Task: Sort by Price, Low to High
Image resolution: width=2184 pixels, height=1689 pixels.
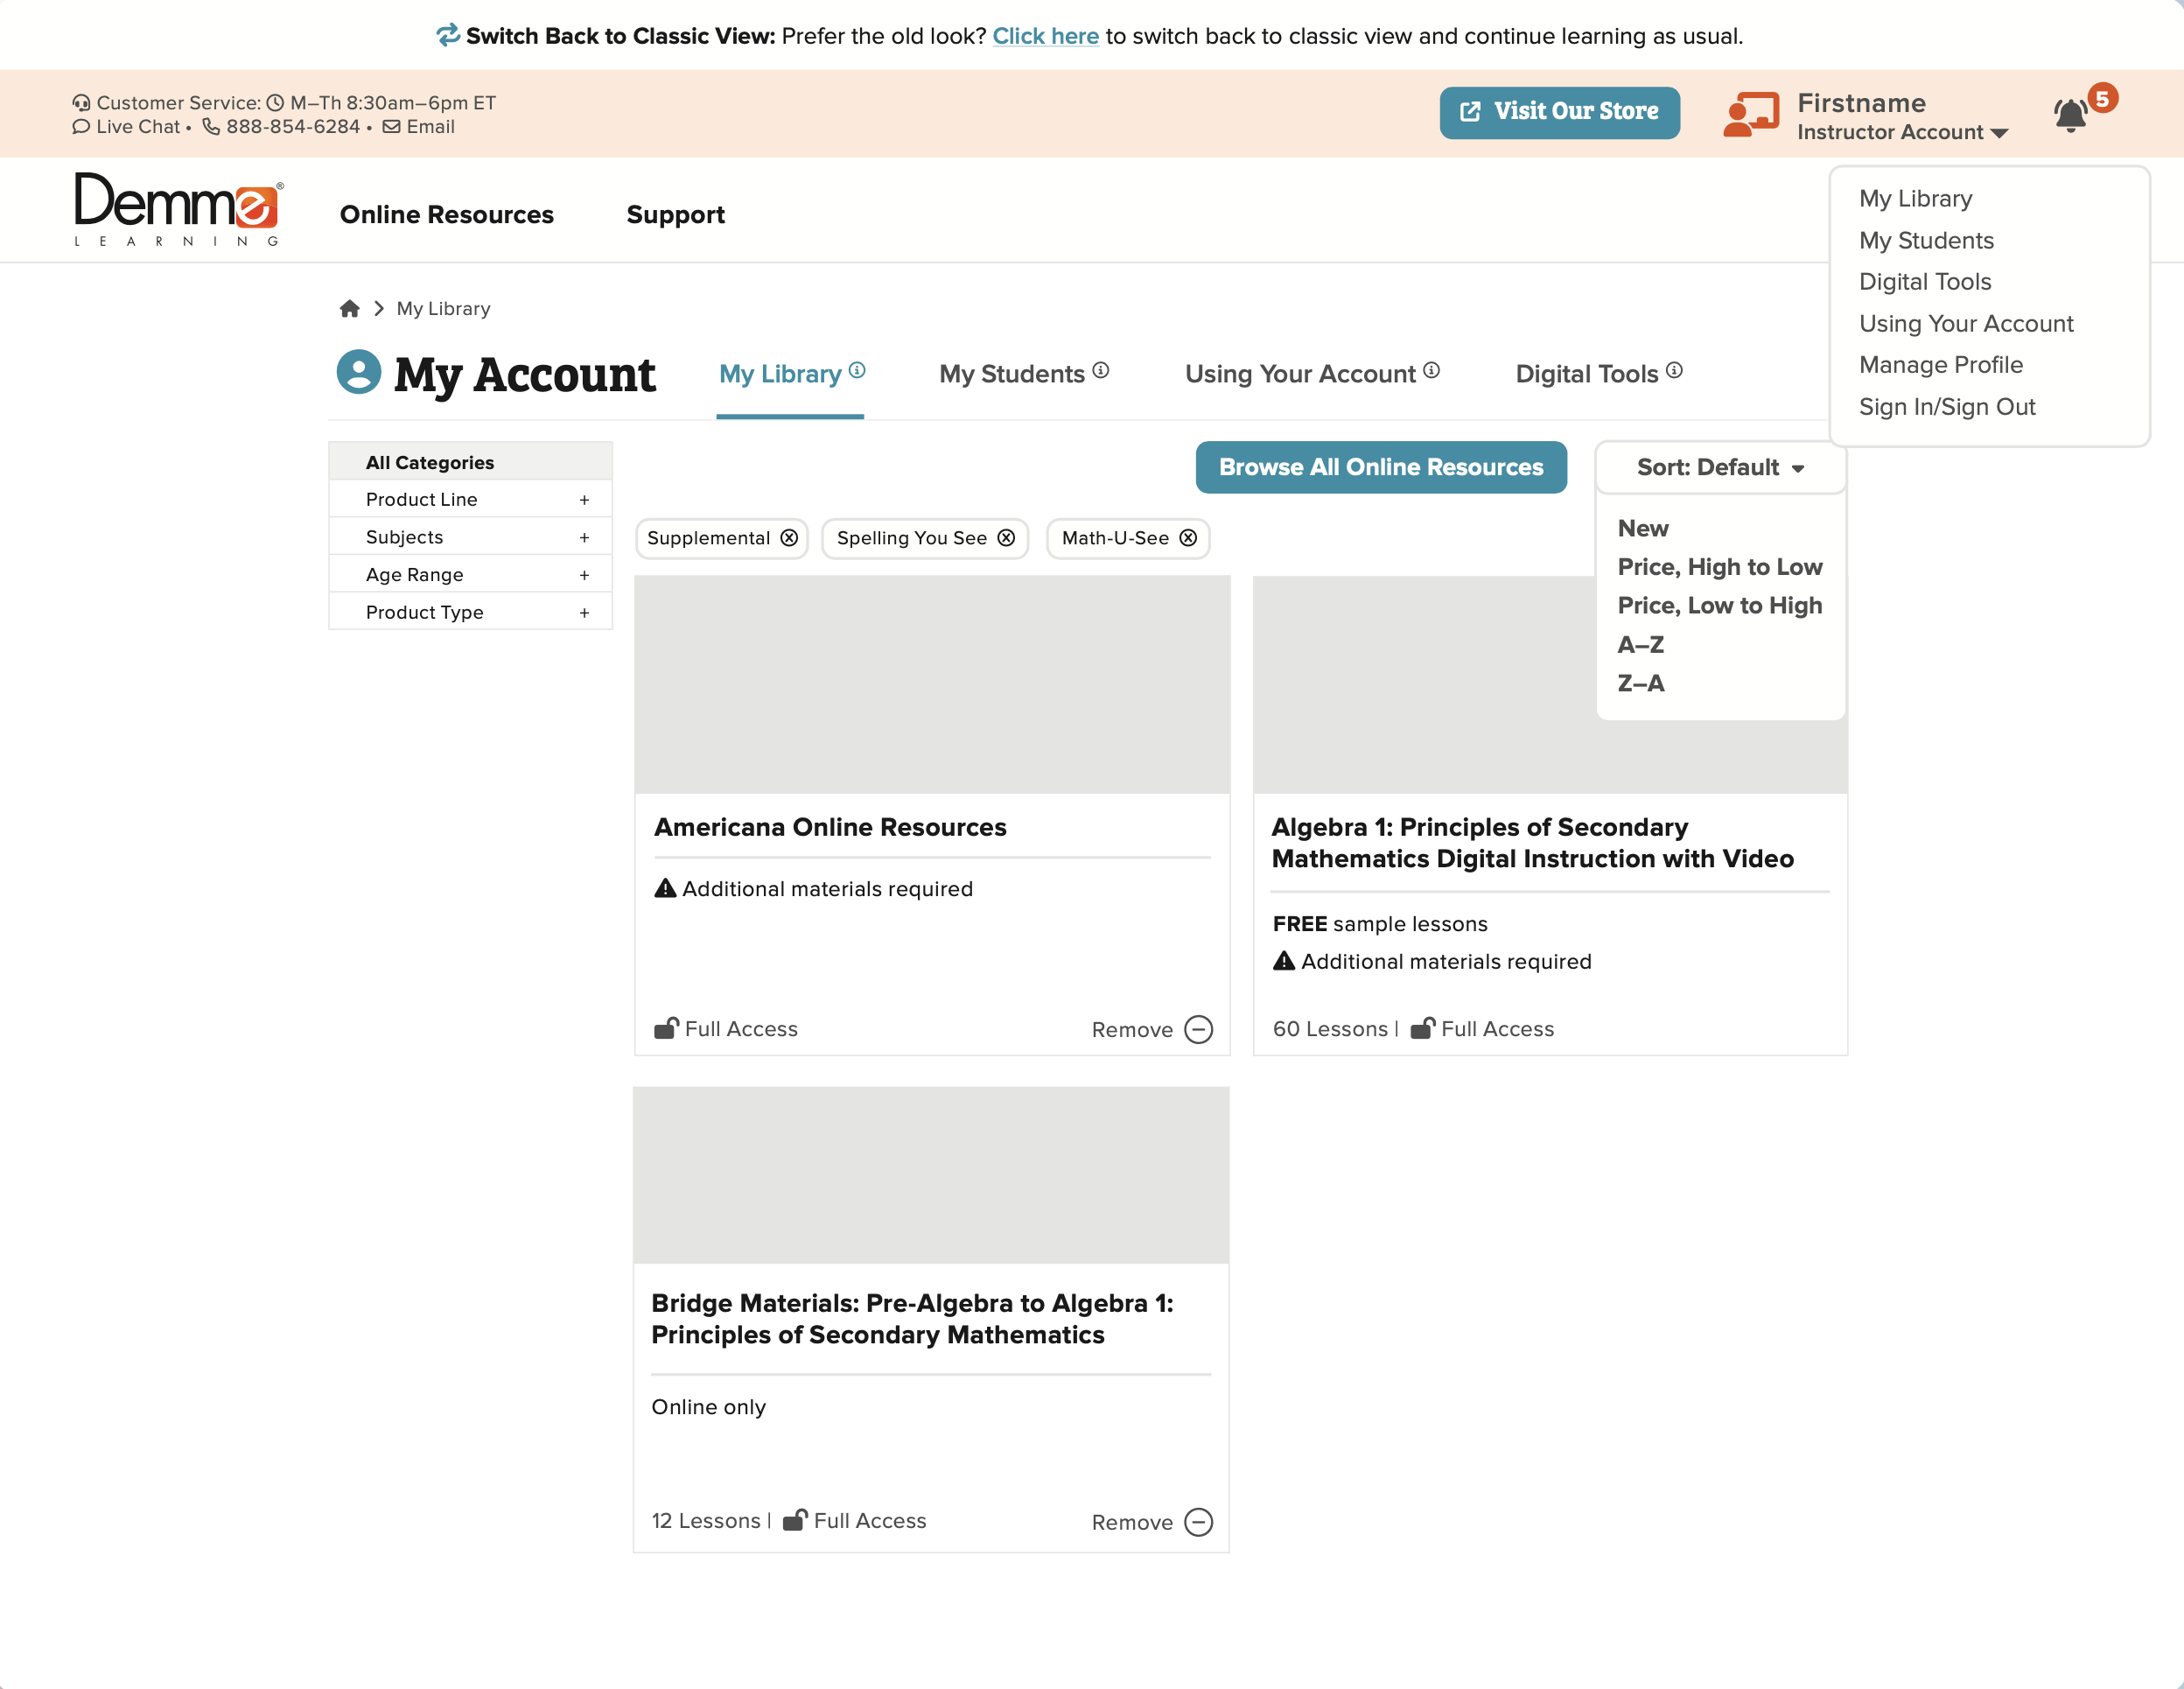Action: [x=1720, y=605]
